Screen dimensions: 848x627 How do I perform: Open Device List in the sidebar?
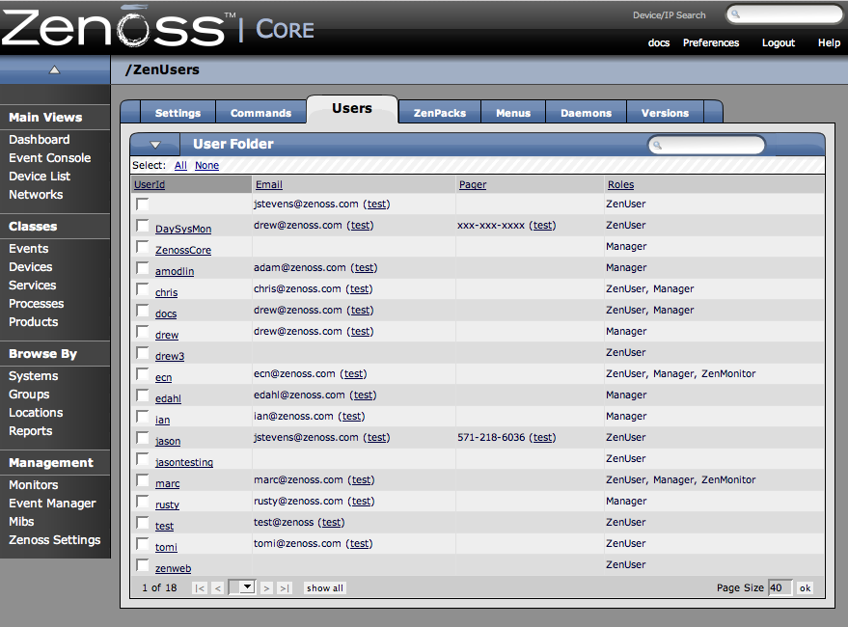[40, 177]
